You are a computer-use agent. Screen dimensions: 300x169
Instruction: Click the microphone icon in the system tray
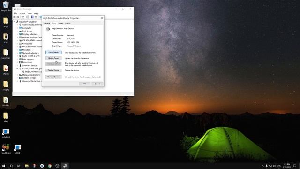coord(267,166)
